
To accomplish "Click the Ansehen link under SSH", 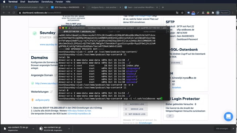I will point(176,88).
